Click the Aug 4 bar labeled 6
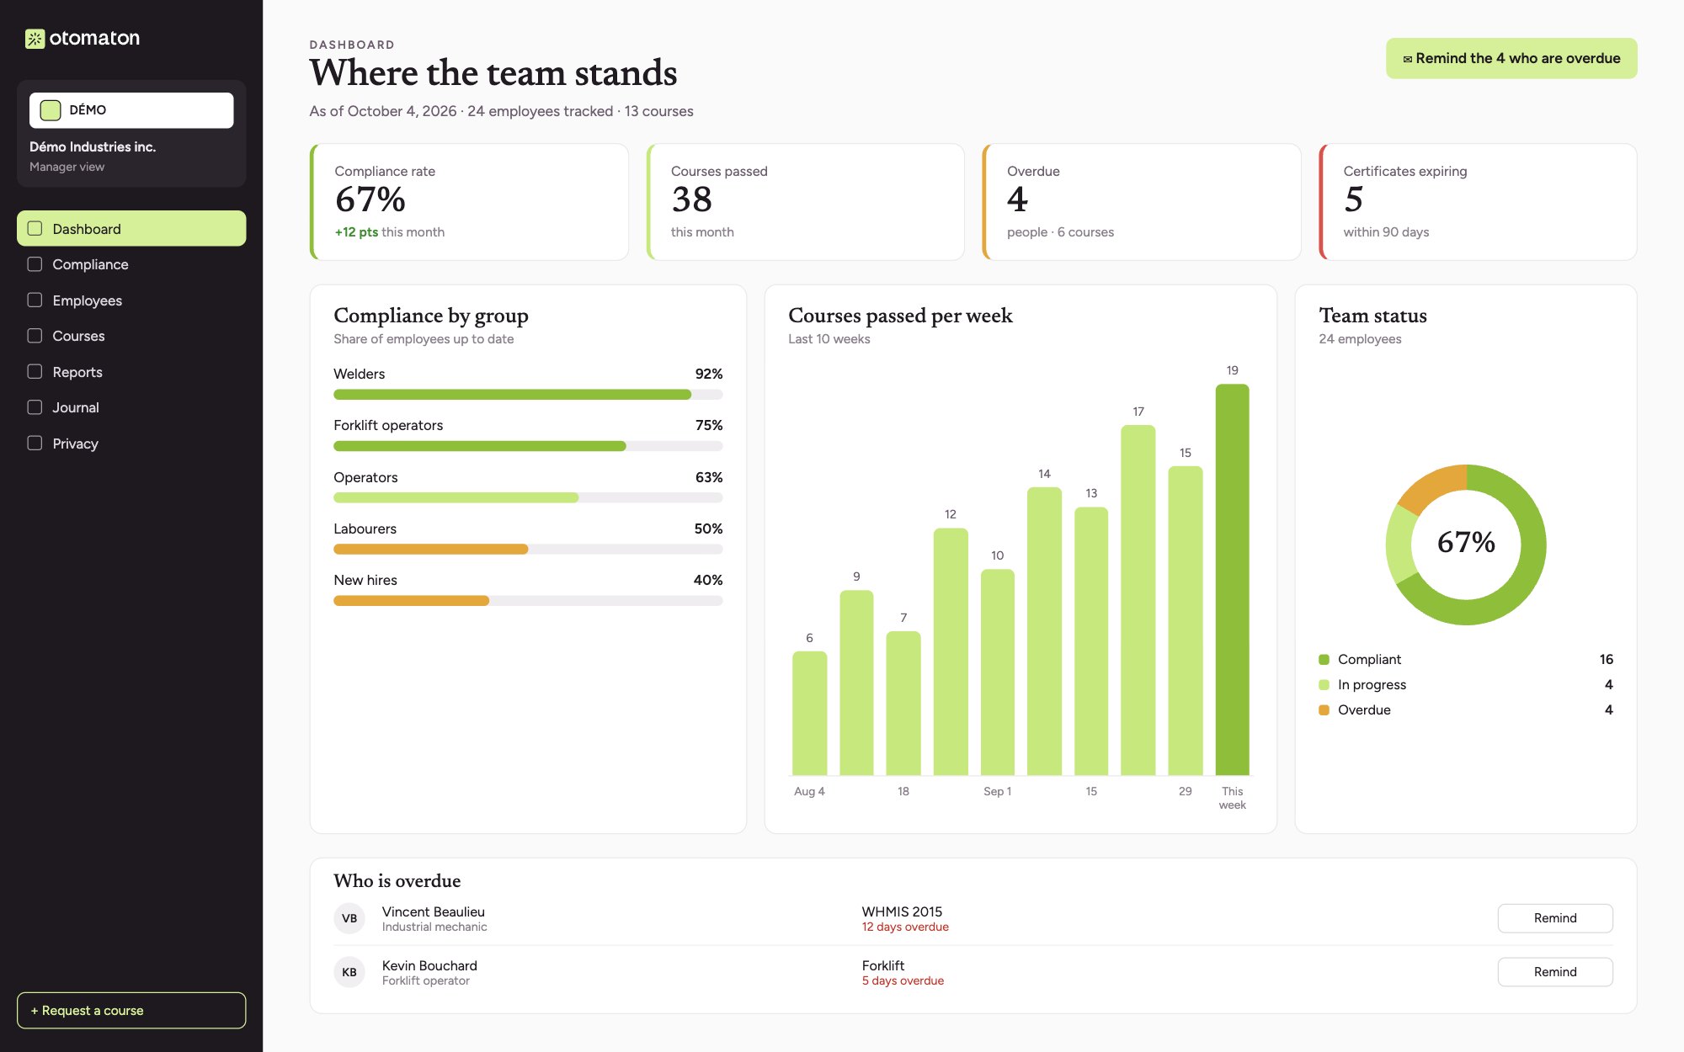 click(x=809, y=713)
